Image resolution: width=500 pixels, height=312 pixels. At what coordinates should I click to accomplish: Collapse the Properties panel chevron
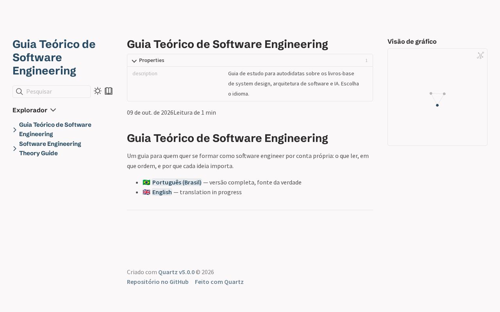134,61
